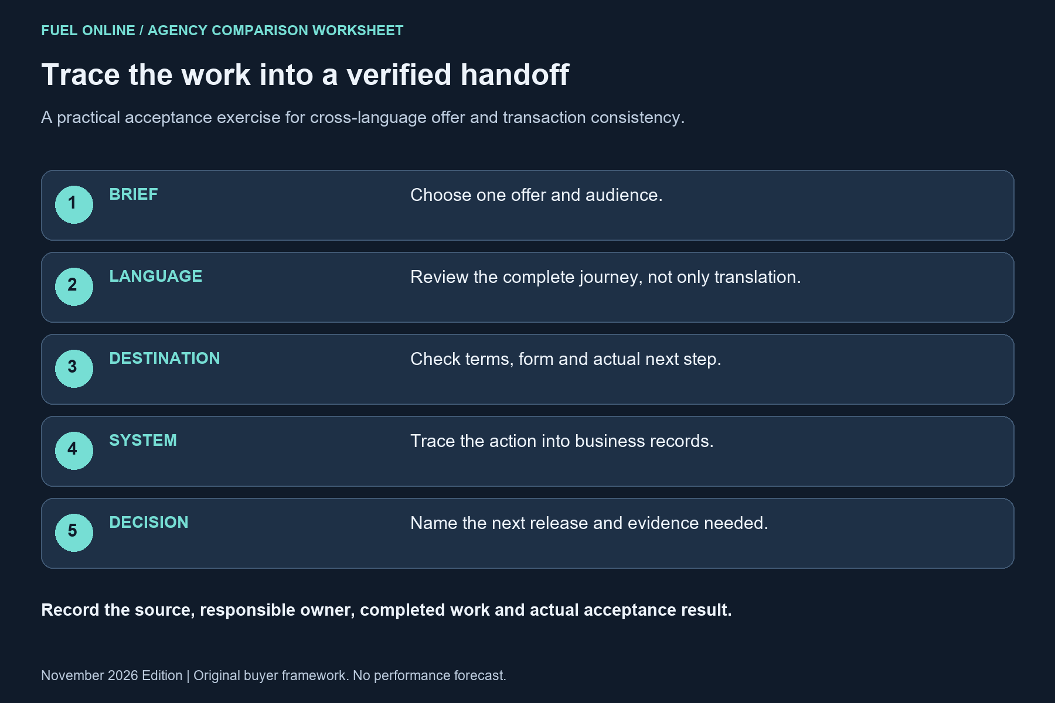Click the step 3 number circle
Screen dimensions: 1055x703
(74, 368)
